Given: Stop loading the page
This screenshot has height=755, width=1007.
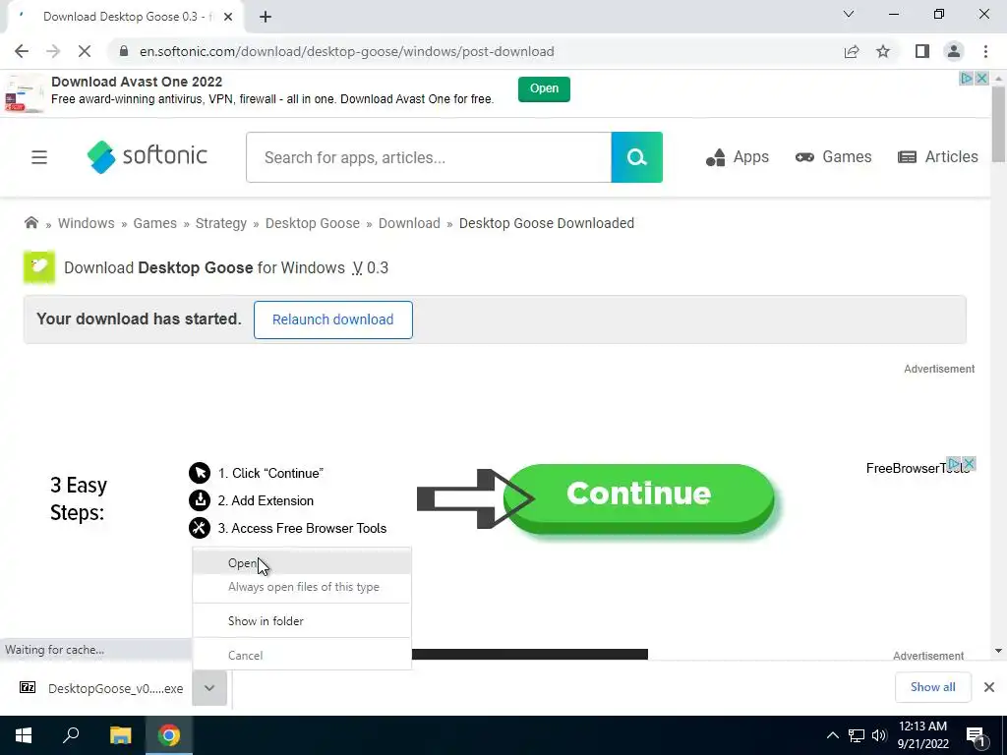Looking at the screenshot, I should 85,51.
